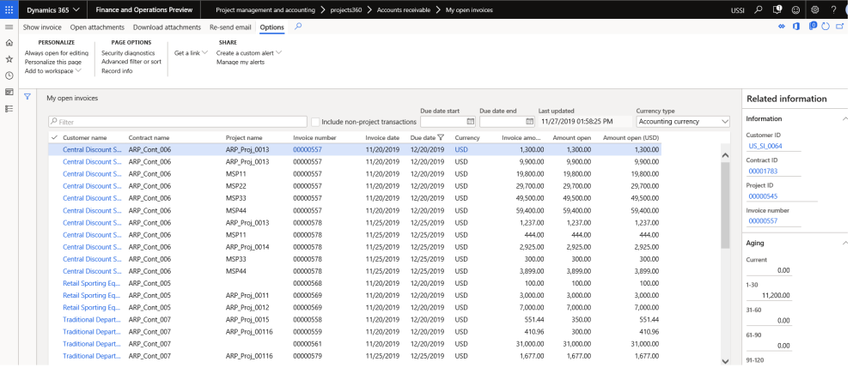Open the Dynamics 365 app launcher waffle
The height and width of the screenshot is (374, 859).
(x=9, y=9)
